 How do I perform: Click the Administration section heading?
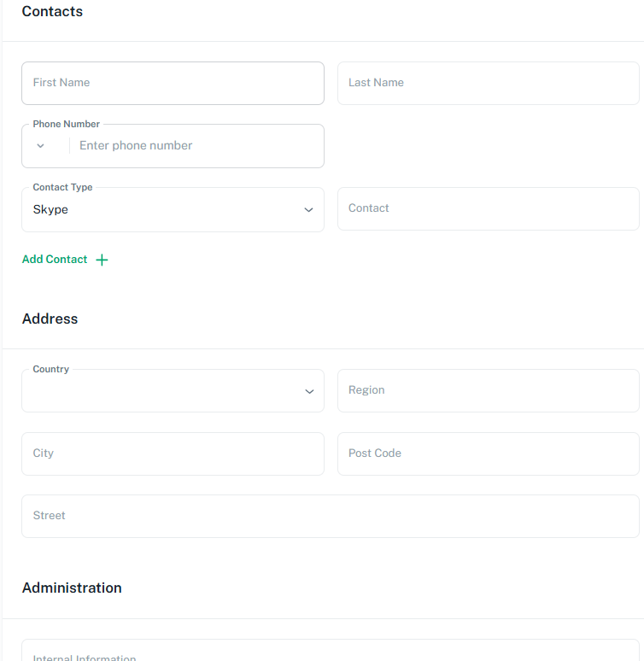[72, 588]
